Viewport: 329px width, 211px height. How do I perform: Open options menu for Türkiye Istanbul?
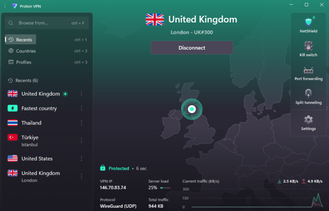pyautogui.click(x=81, y=140)
